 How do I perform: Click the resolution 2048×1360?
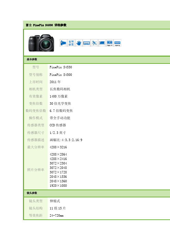[58, 181]
